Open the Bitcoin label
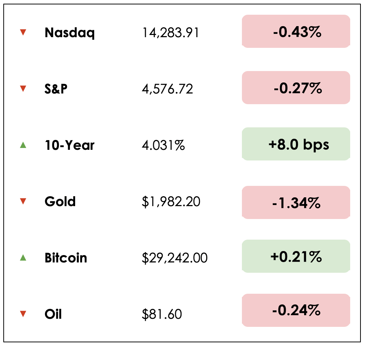Image resolution: width=366 pixels, height=346 pixels. [66, 258]
